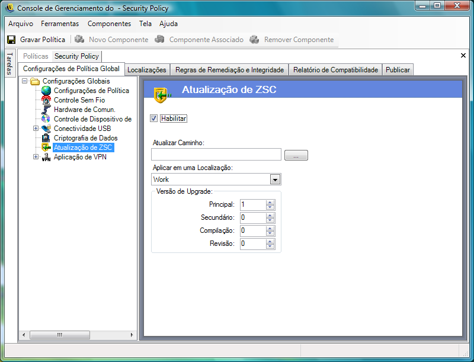Select Hardware de Comun. tree item

pos(85,110)
